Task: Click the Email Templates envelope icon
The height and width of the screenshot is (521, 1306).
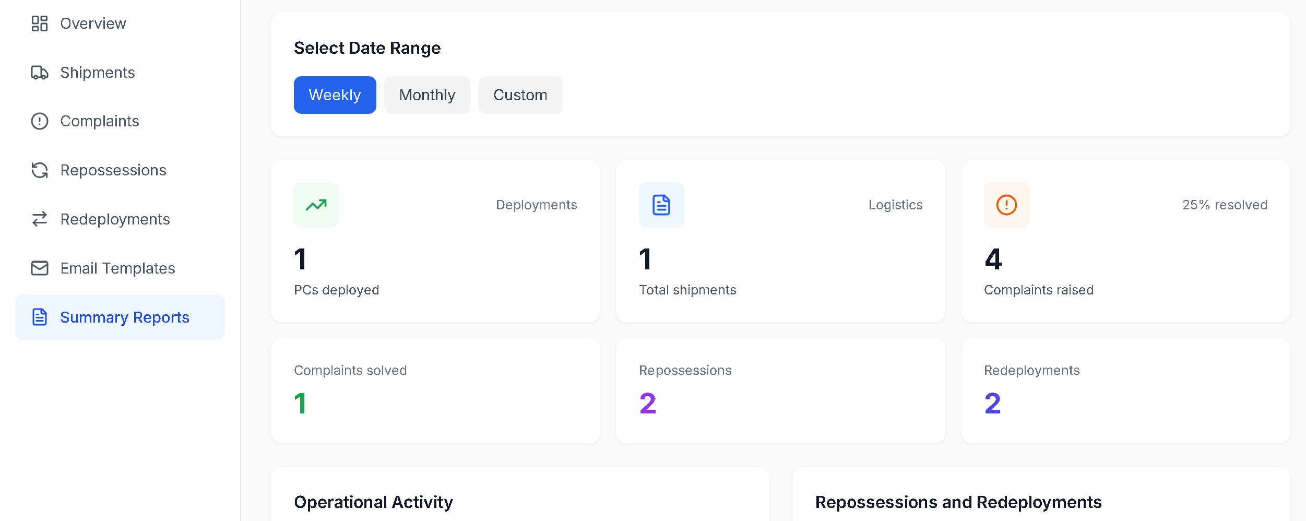Action: point(40,268)
